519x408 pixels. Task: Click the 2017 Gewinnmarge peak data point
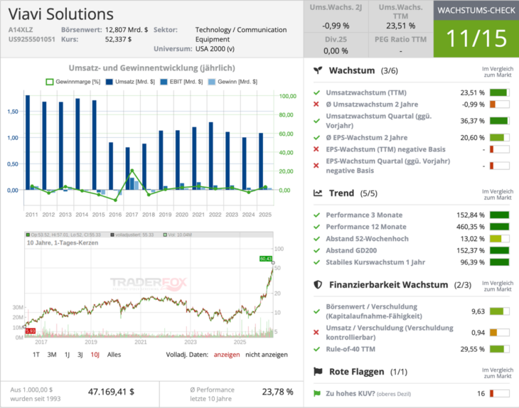pyautogui.click(x=132, y=171)
